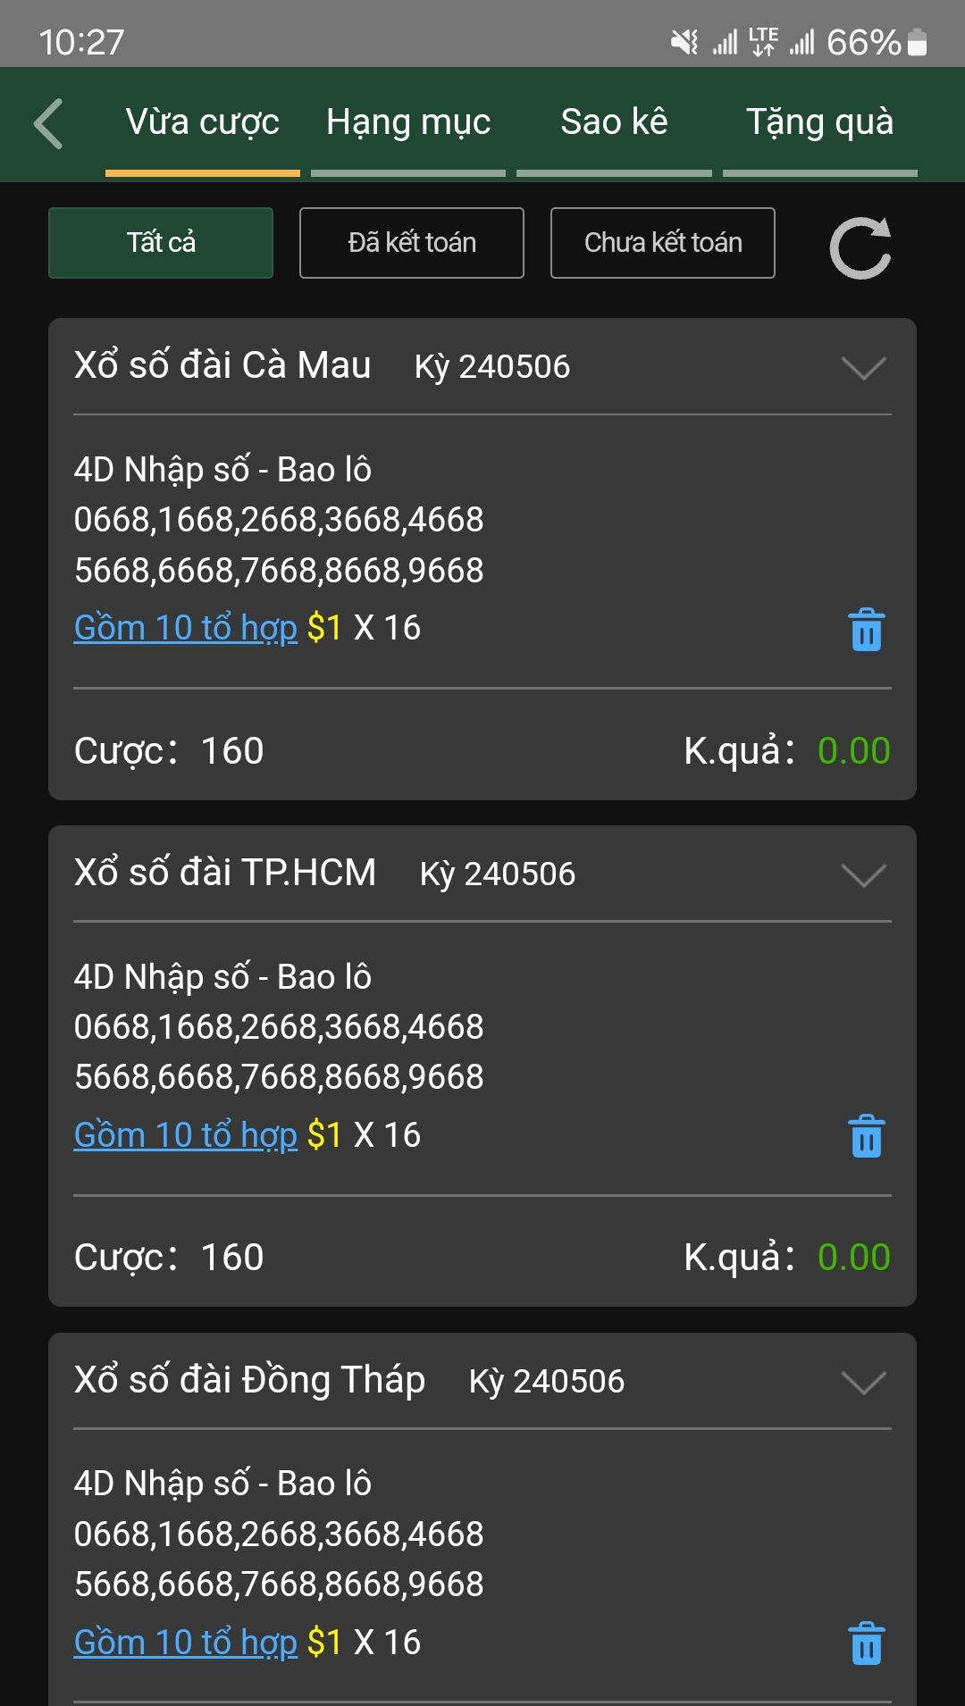Tap the Đồng Tháp 'Gồm 10 tổ hợp' link

tap(186, 1643)
